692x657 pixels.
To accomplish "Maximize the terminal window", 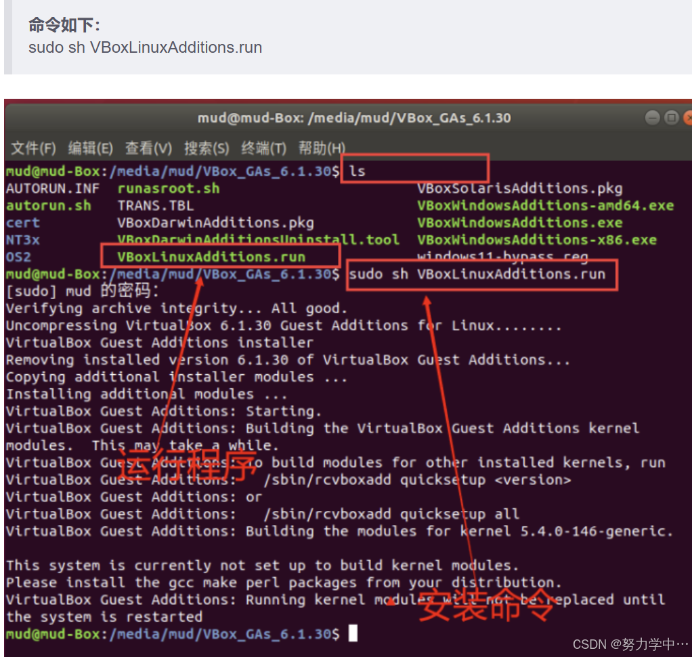I will coord(671,118).
